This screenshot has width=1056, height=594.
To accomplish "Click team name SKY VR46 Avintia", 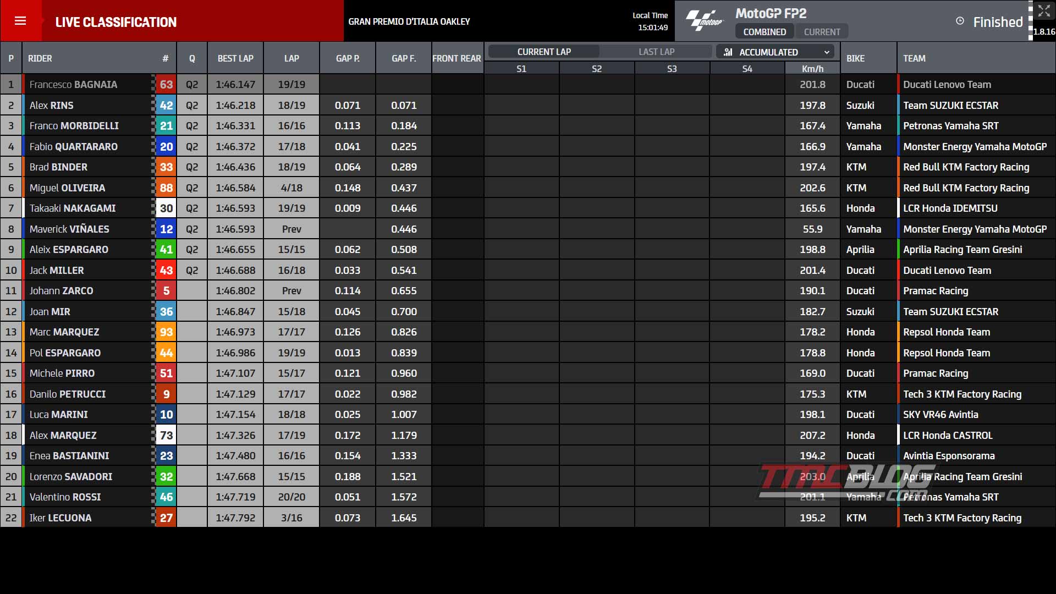I will [x=941, y=415].
